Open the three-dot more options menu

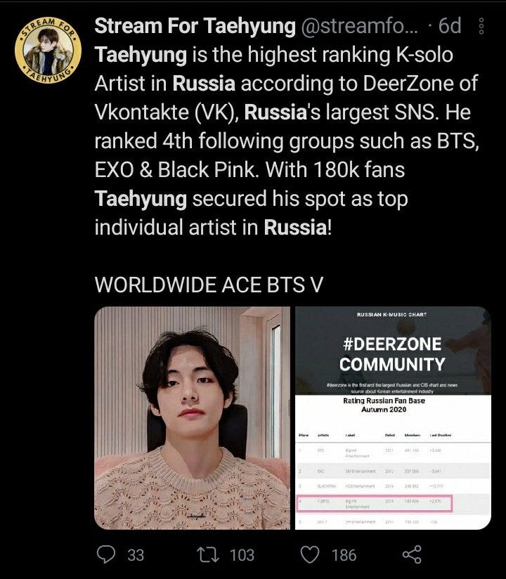(481, 26)
